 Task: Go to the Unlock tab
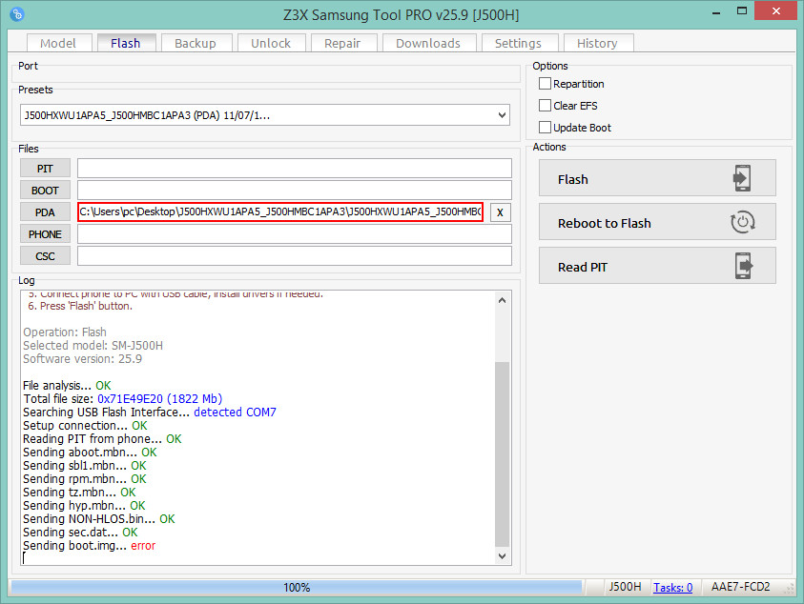pos(271,43)
